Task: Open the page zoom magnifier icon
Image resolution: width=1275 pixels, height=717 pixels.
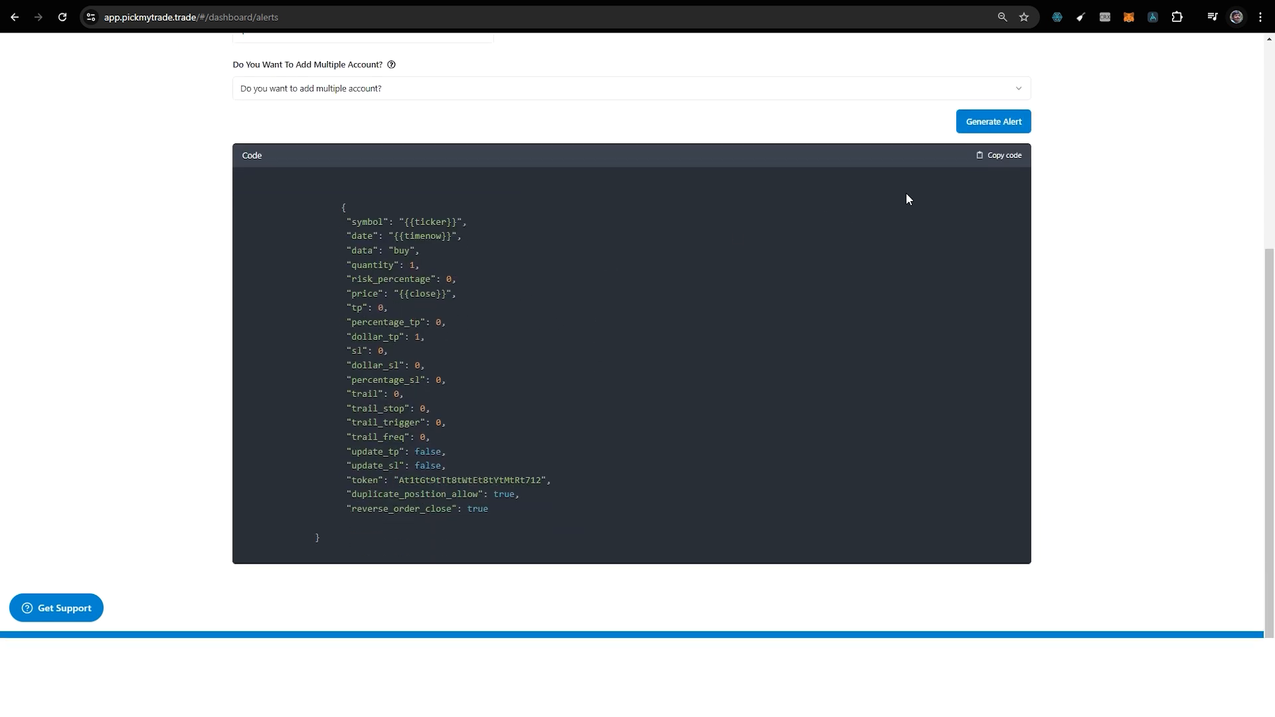Action: coord(1002,17)
